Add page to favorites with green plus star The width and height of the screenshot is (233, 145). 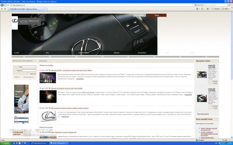point(5,9)
